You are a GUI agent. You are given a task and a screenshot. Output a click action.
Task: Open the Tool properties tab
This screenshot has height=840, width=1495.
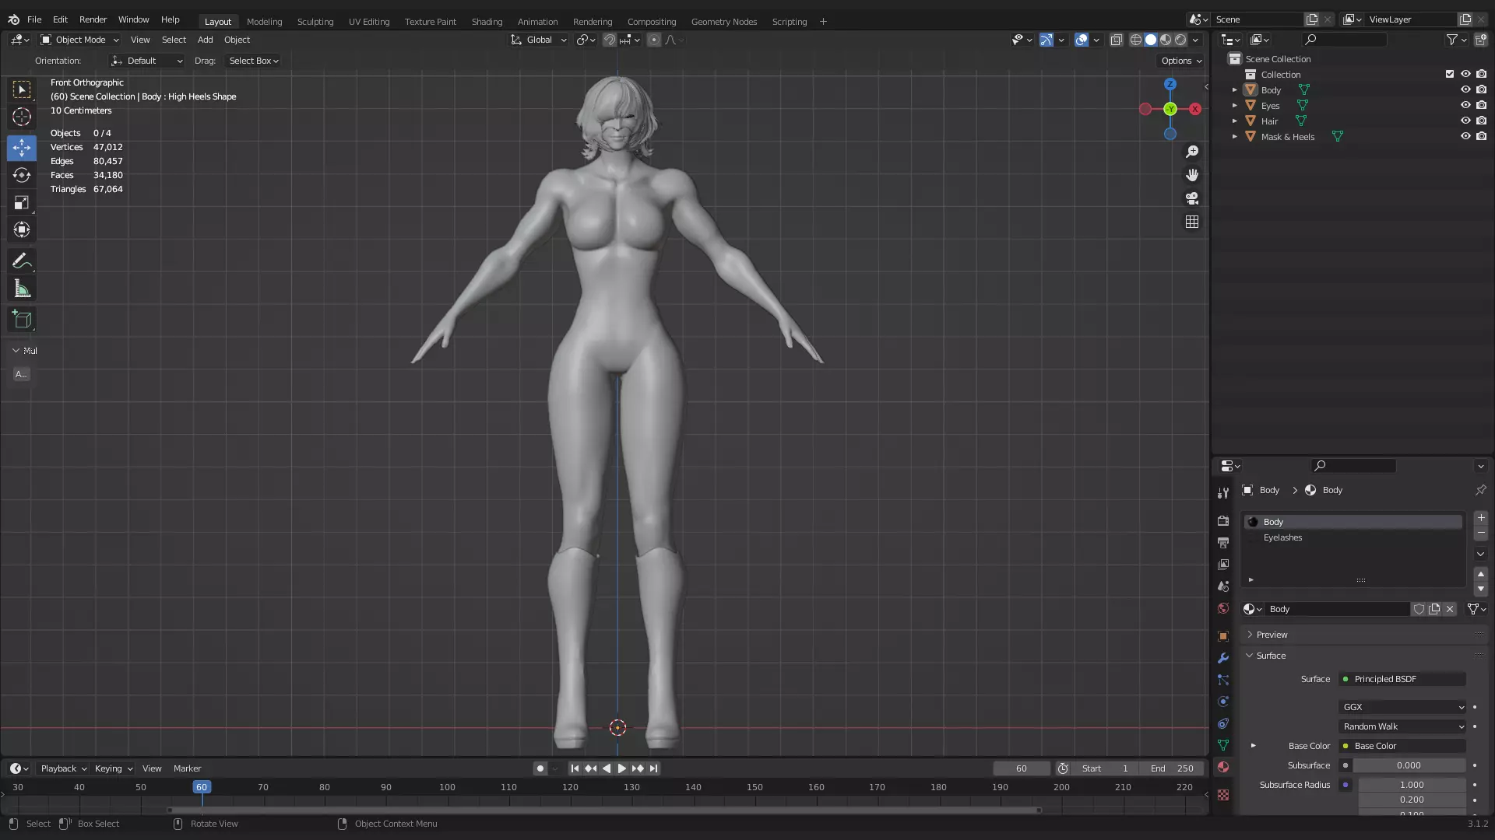pos(1223,492)
